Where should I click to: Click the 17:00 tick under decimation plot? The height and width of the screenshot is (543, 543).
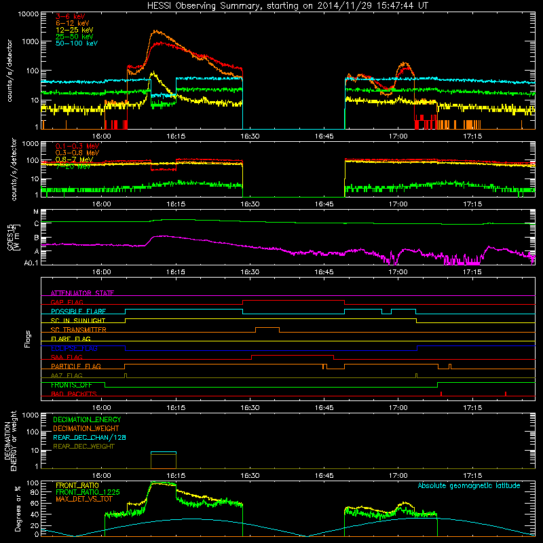398,476
